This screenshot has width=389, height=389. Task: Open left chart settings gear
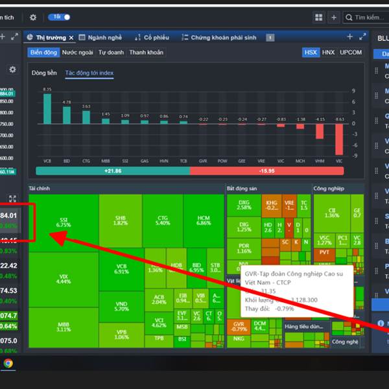coord(12,69)
